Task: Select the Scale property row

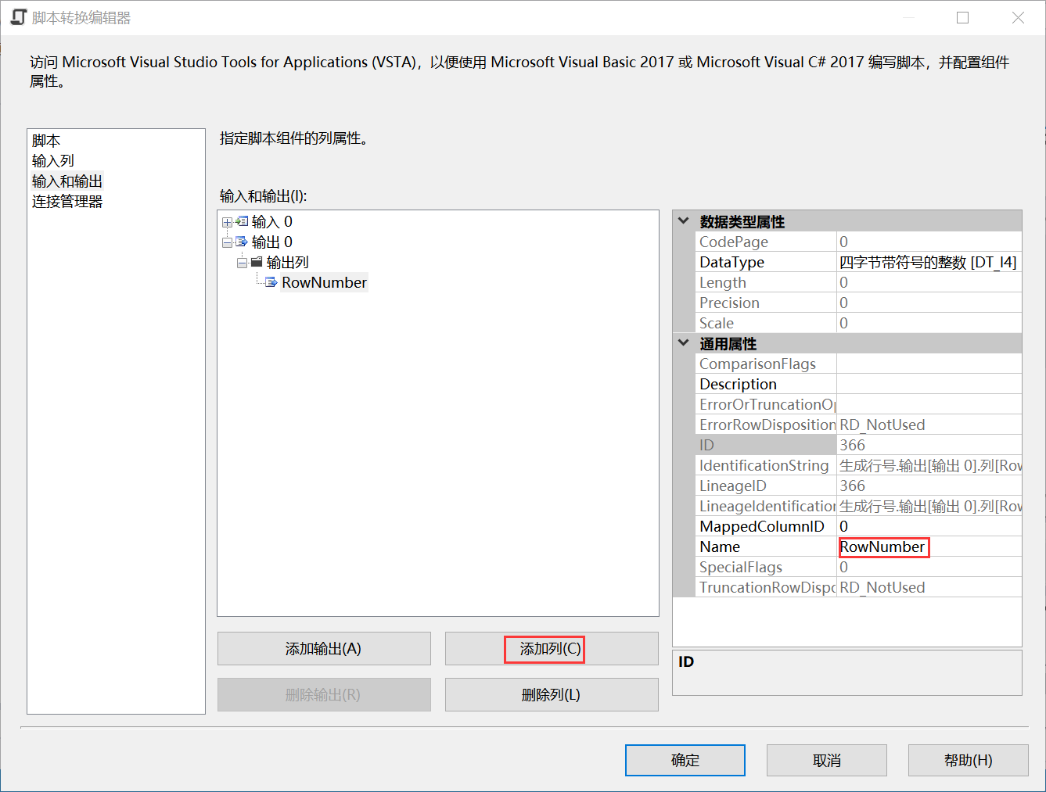Action: 858,323
